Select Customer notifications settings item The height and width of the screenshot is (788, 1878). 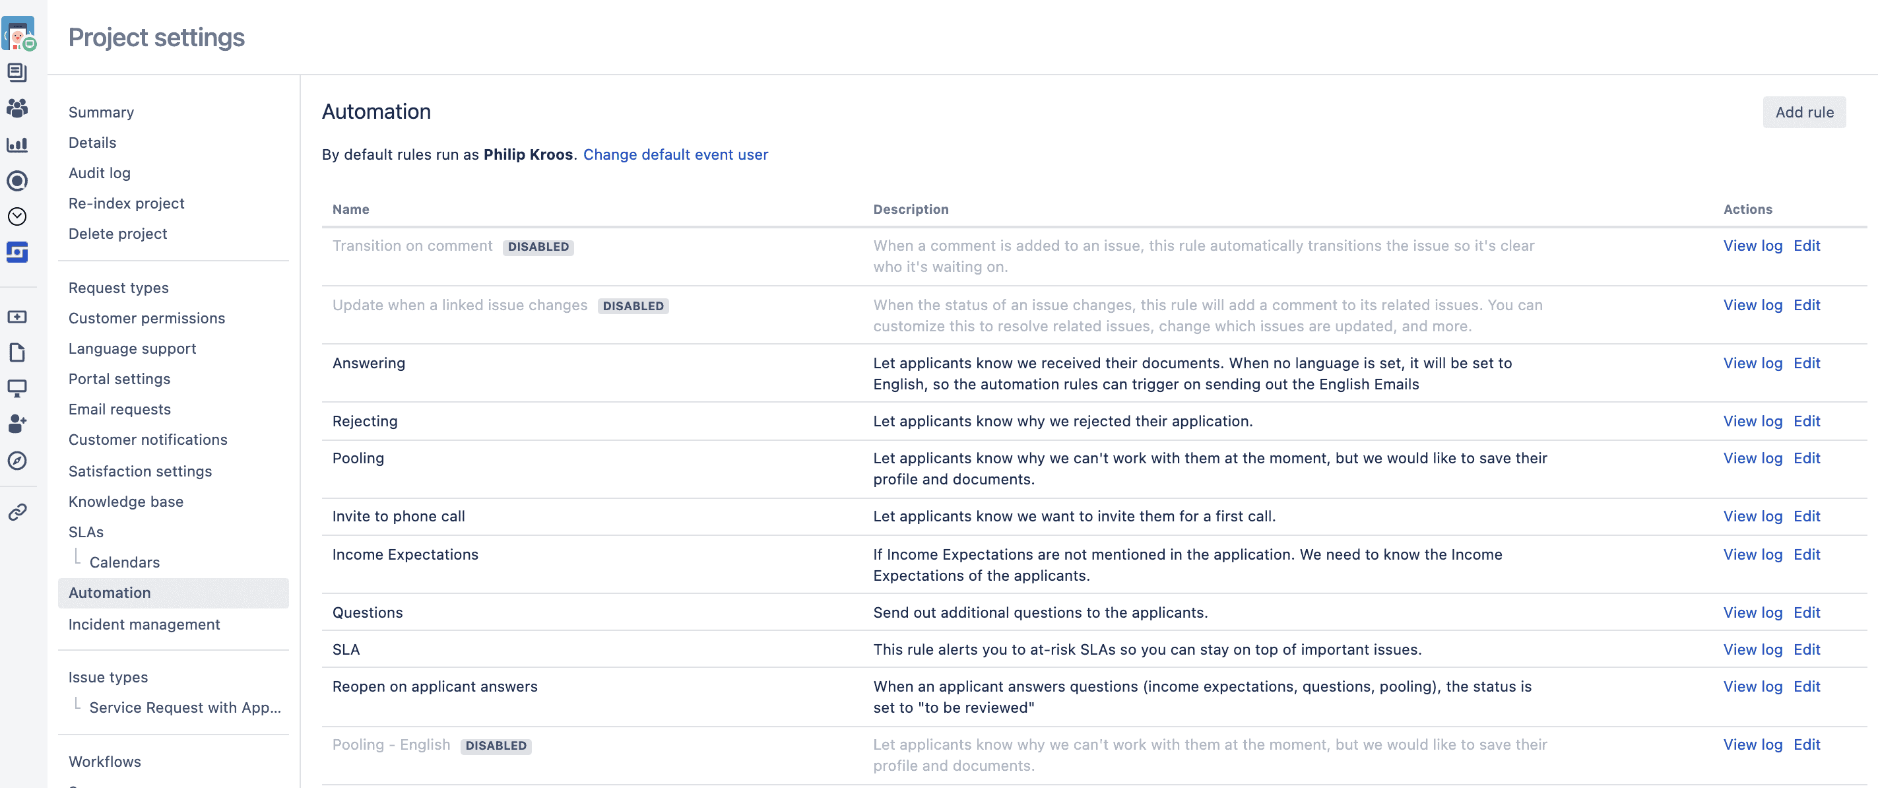click(148, 440)
